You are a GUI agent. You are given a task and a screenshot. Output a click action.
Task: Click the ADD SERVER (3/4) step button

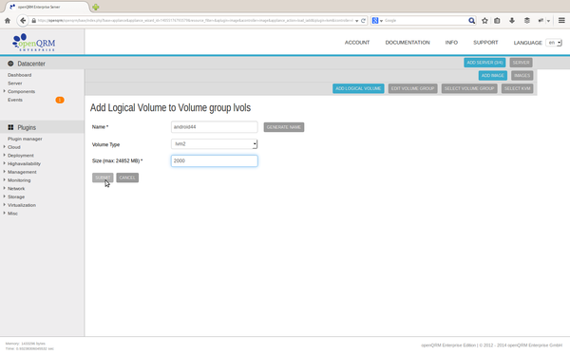484,63
